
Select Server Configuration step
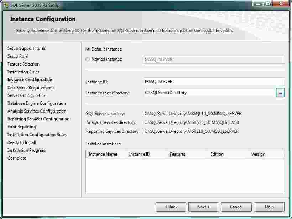point(27,95)
